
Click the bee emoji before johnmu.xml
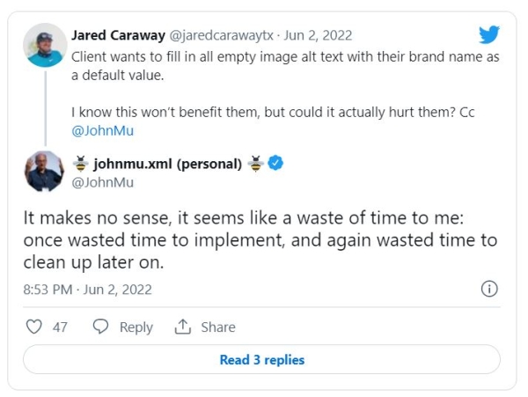80,163
